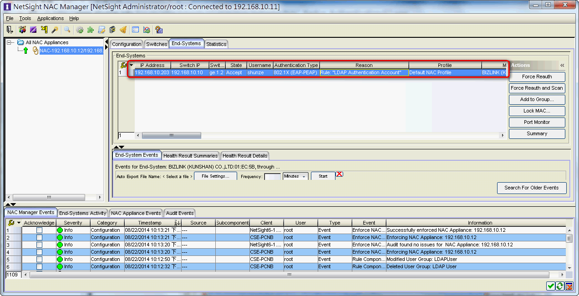
Task: Click the green refresh arrows icon
Action: pyautogui.click(x=560, y=286)
